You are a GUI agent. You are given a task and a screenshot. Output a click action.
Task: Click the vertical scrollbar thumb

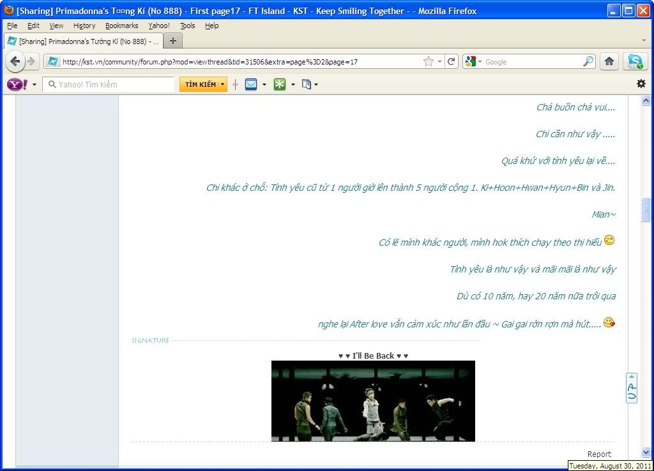[646, 210]
